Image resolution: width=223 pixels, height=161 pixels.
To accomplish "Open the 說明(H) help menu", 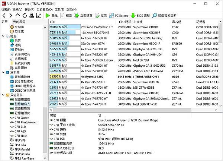I will click(x=71, y=10).
